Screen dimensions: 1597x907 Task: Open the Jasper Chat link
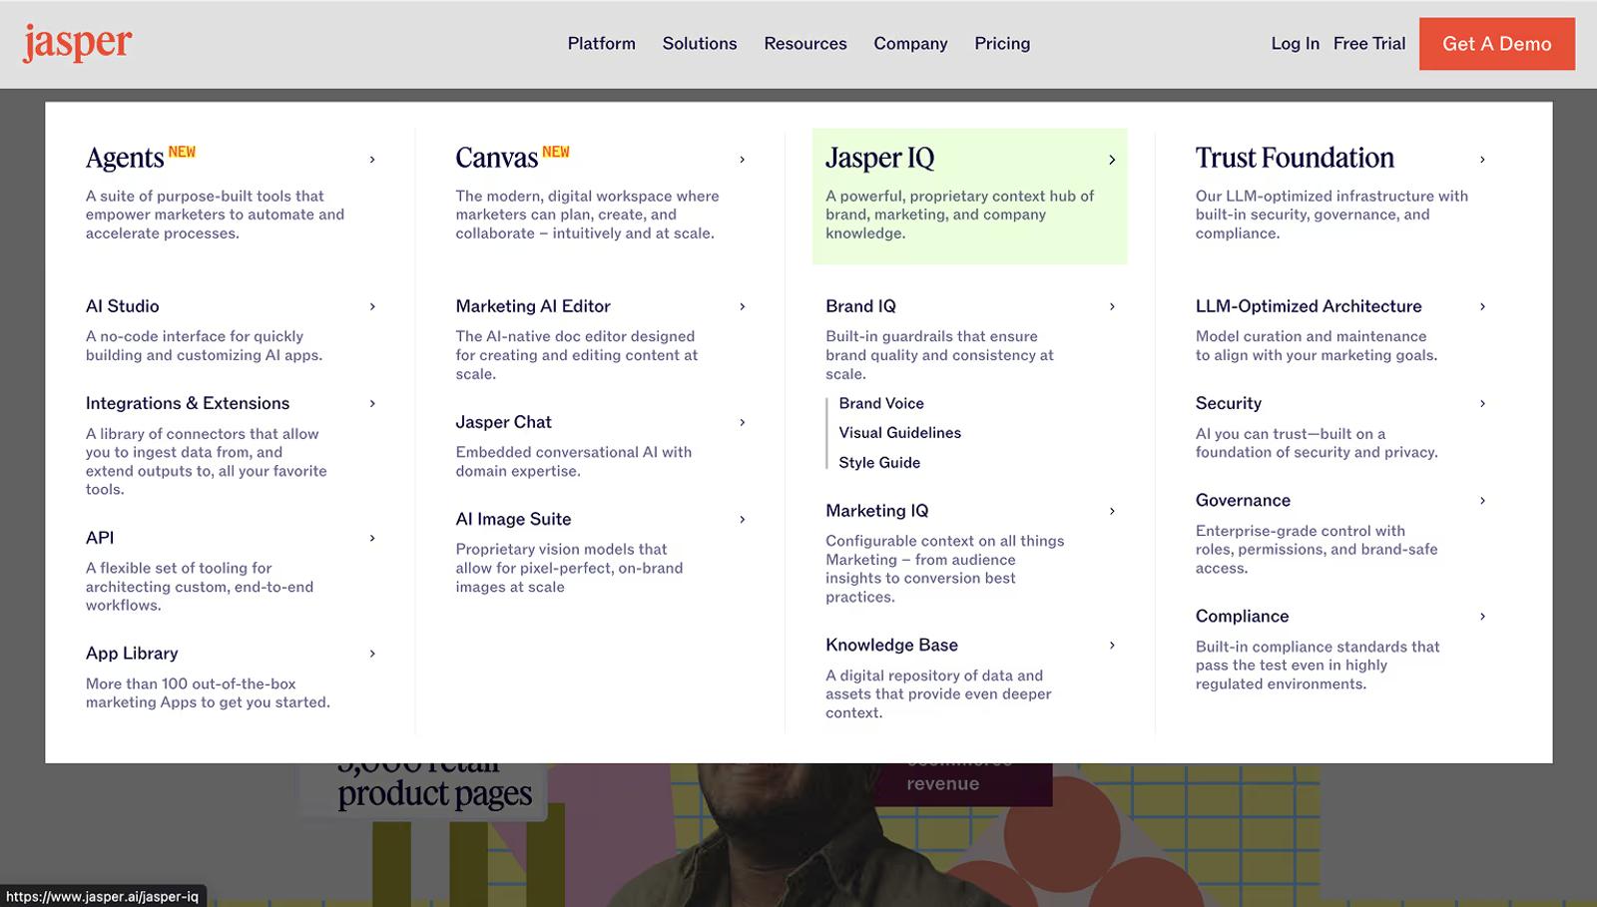tap(503, 422)
